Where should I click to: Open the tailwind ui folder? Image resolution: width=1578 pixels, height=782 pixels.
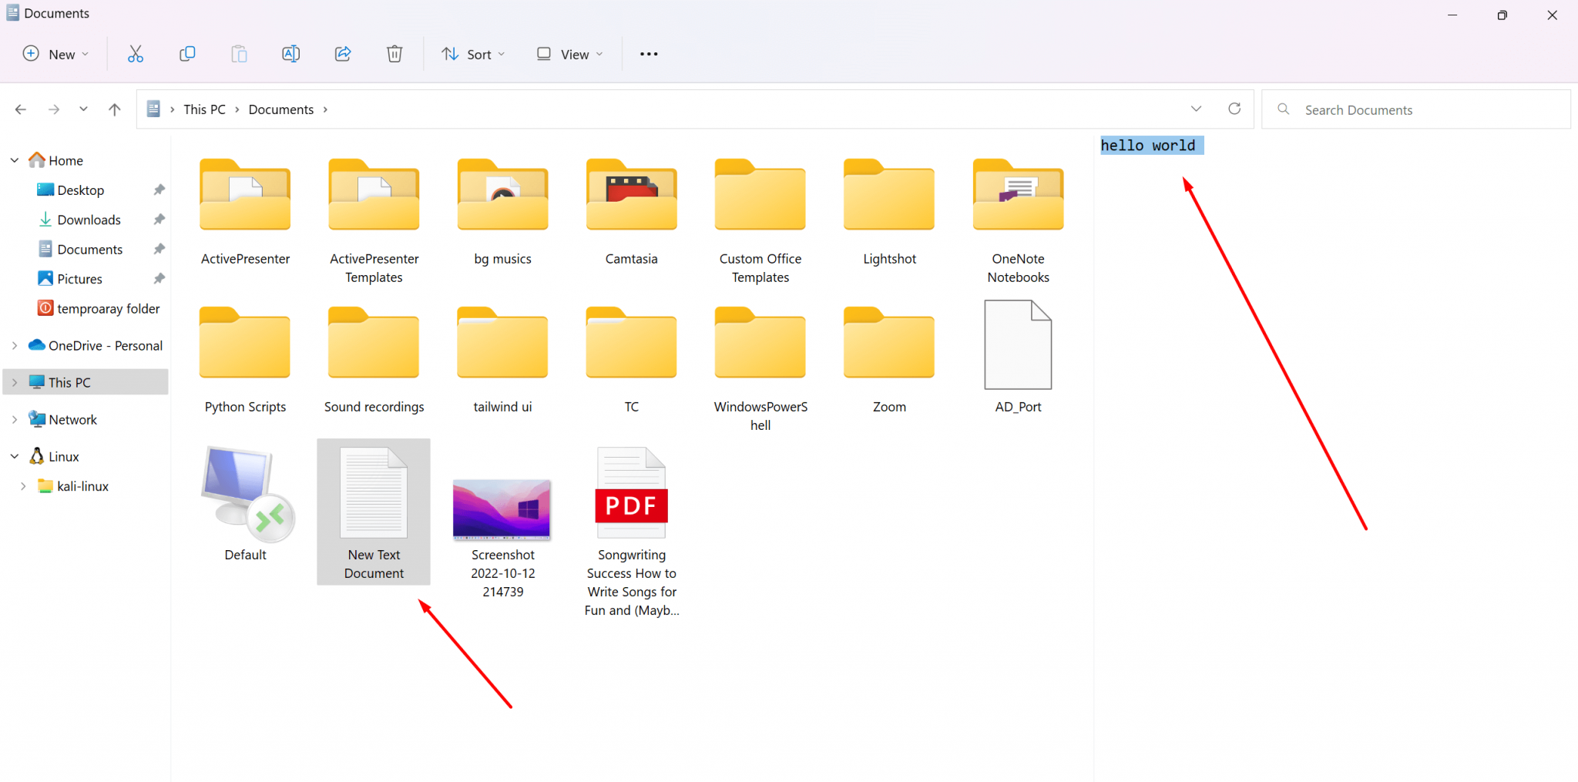tap(502, 360)
